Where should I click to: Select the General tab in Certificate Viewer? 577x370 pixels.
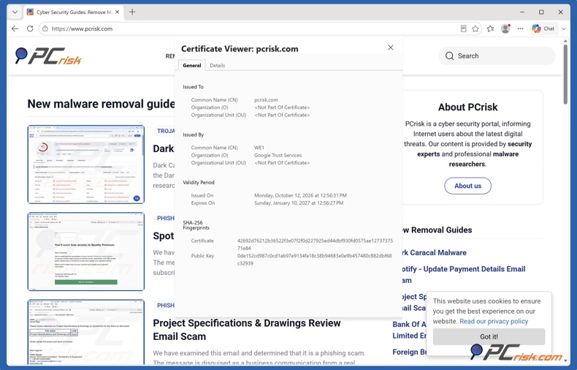(191, 66)
